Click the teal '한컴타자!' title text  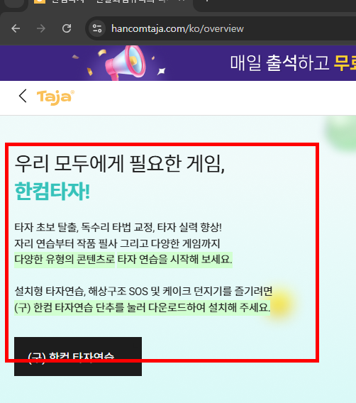click(x=52, y=191)
